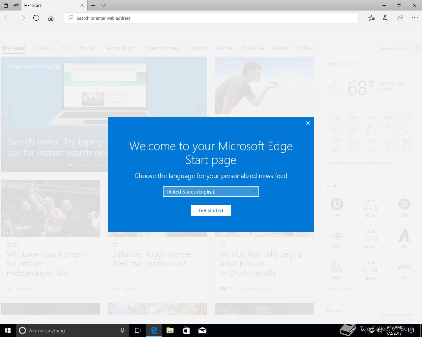The image size is (422, 337).
Task: Click the Cortana Ask me anything box
Action: 73,330
